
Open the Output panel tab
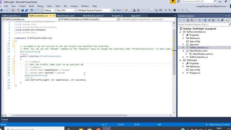coord(5,120)
